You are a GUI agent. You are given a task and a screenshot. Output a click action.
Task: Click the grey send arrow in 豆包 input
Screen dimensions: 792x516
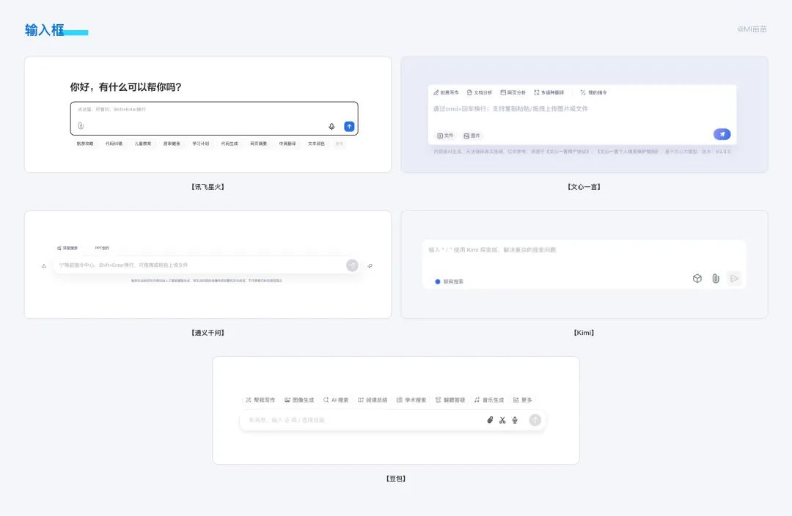[535, 419]
